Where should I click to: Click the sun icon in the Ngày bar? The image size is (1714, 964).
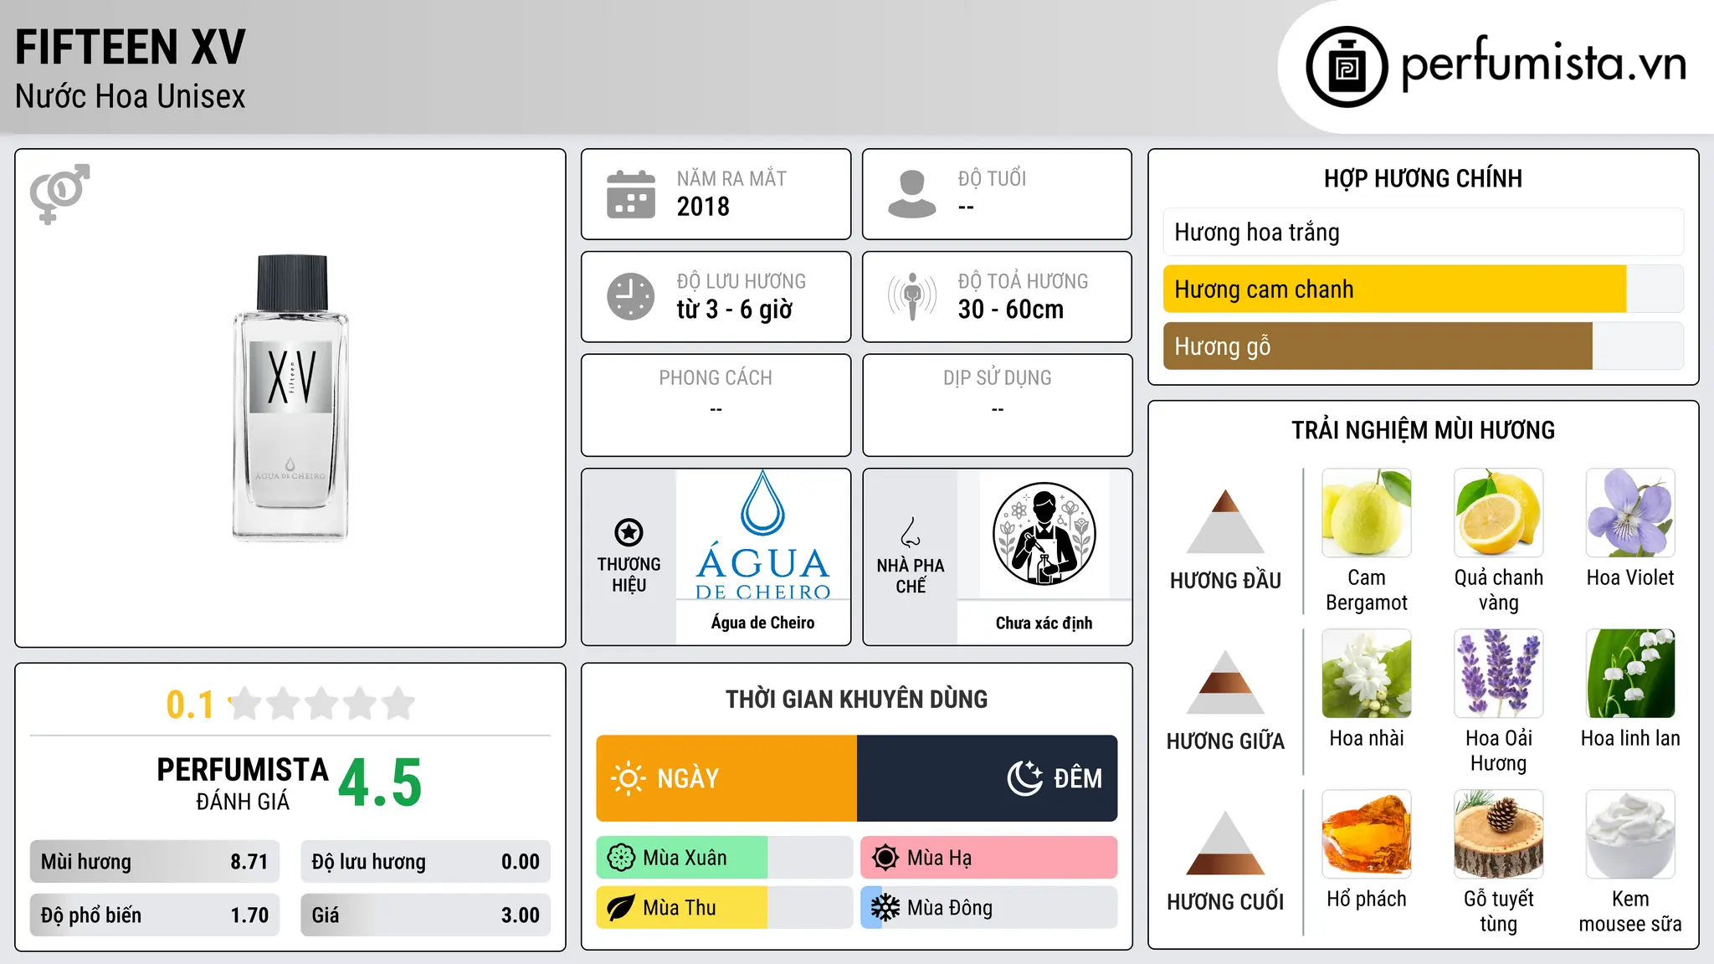(x=628, y=778)
